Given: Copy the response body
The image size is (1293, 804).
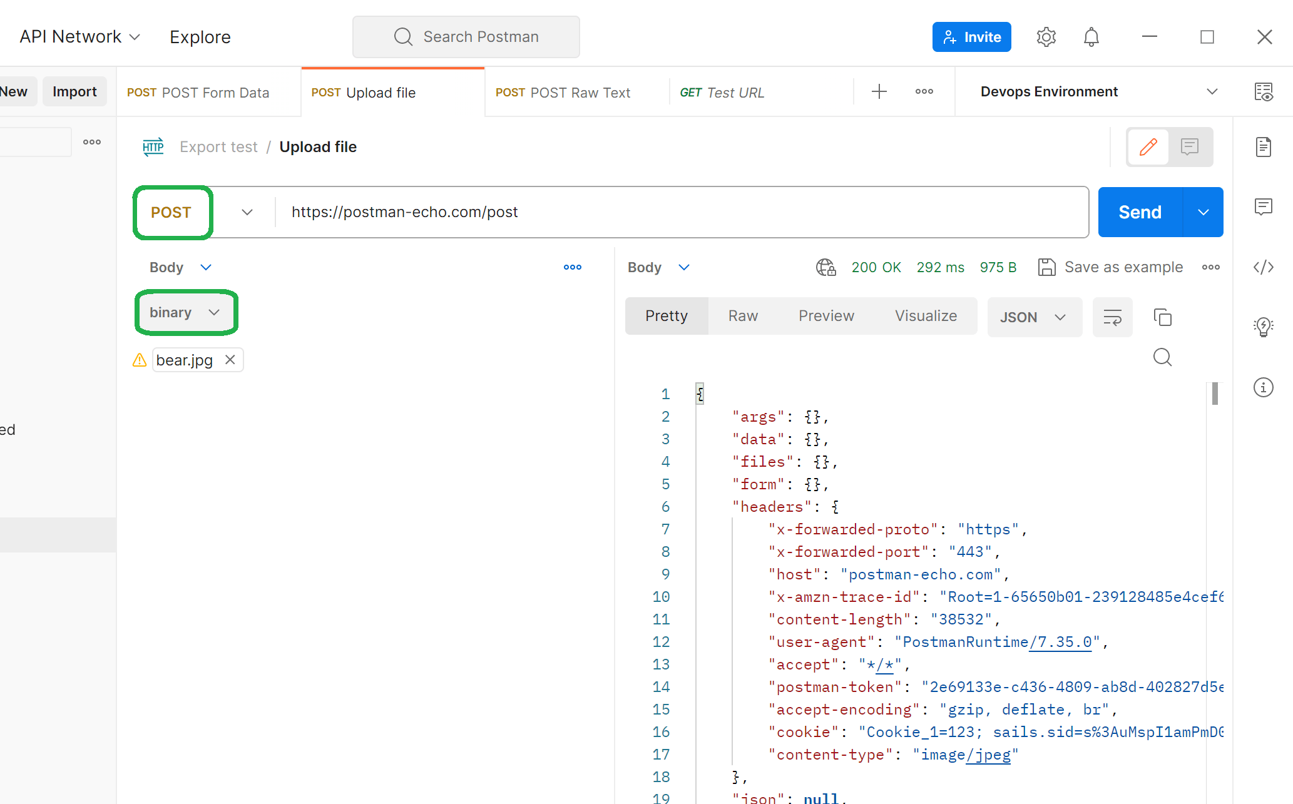Looking at the screenshot, I should (x=1162, y=317).
